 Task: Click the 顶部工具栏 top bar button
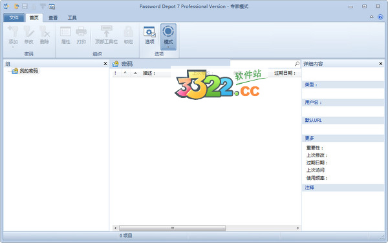click(x=107, y=35)
